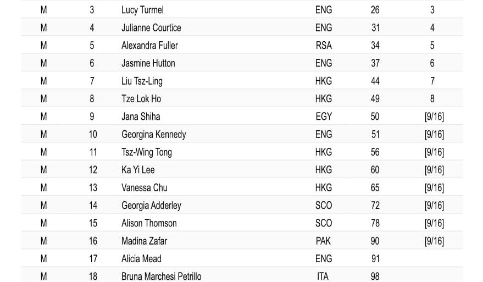Open Jana Shiha player entry
The height and width of the screenshot is (282, 483).
coord(141,117)
